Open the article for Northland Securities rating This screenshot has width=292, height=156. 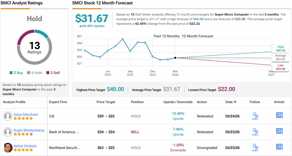279,147
